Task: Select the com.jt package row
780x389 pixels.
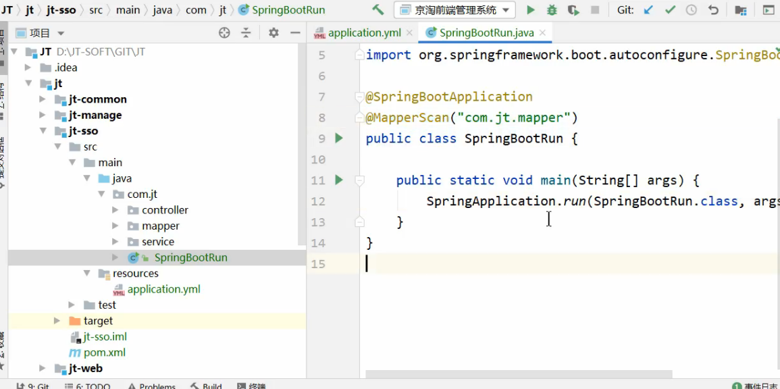Action: [x=153, y=194]
